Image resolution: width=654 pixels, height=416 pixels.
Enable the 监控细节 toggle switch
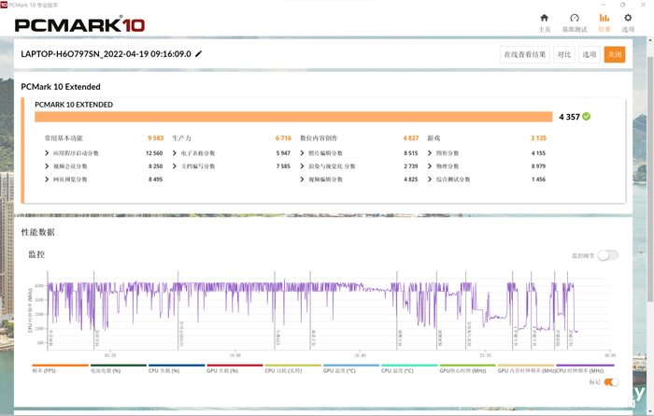pyautogui.click(x=608, y=255)
